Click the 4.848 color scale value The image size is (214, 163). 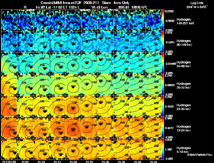tap(169, 140)
